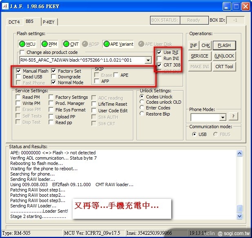252x238 pixels.
Task: Enable the Run INI checkbox
Action: (159, 58)
